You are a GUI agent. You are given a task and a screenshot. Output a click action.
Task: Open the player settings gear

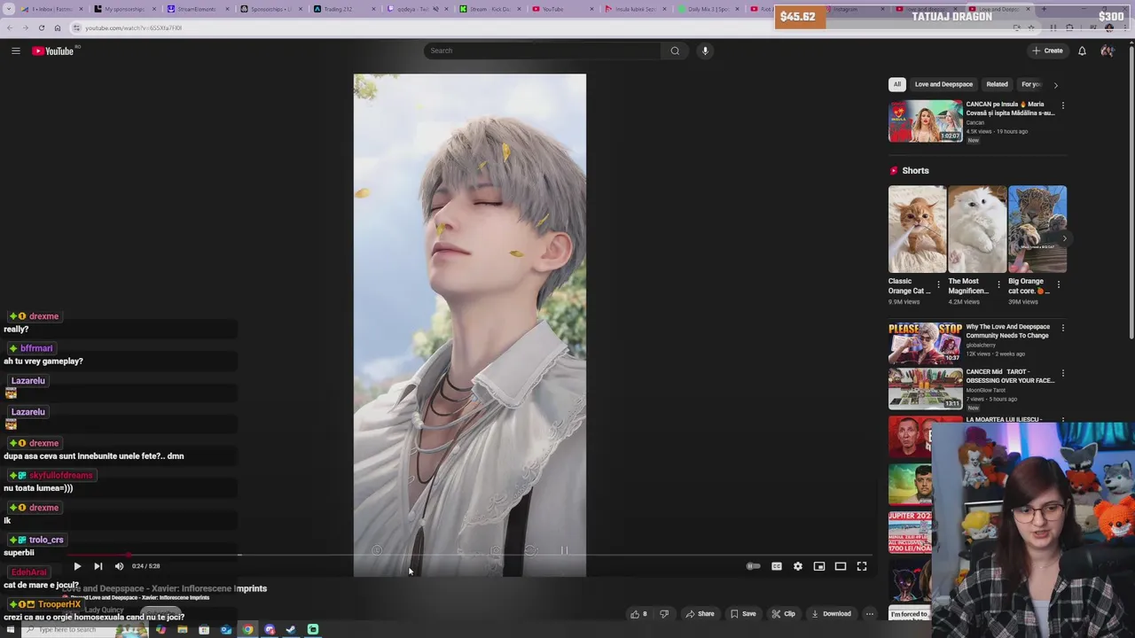click(x=797, y=566)
